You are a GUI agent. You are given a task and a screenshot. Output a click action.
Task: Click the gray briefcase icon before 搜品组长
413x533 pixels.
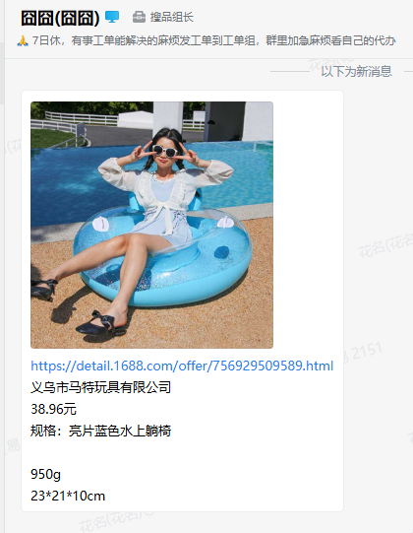point(139,17)
